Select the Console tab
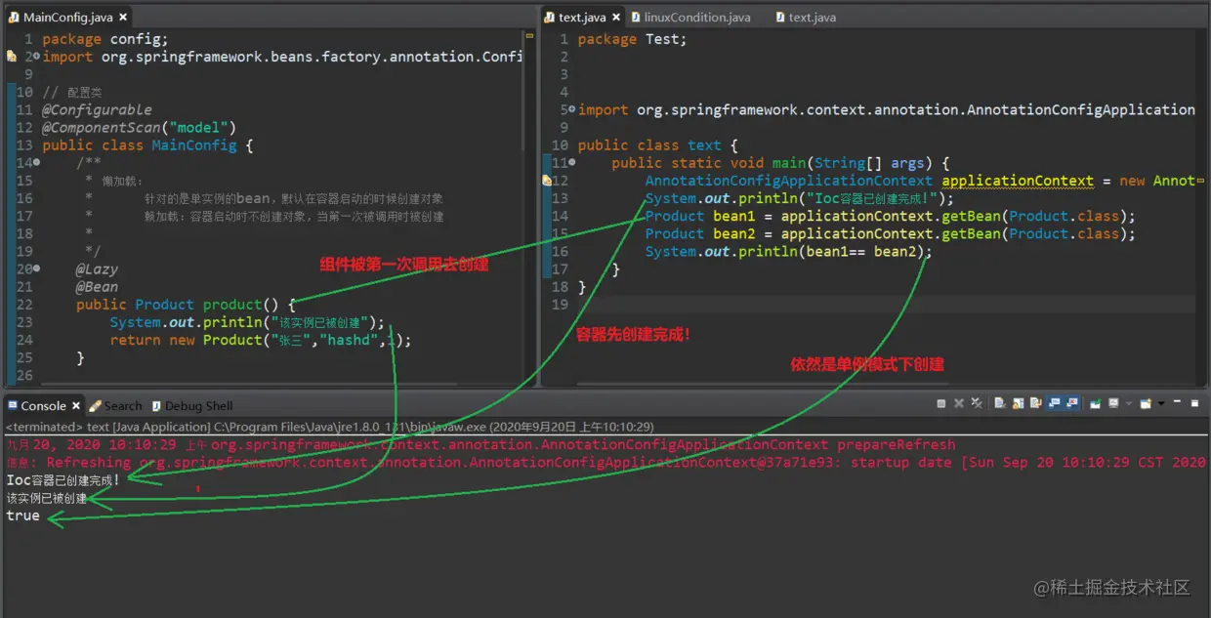1211x618 pixels. [x=43, y=405]
